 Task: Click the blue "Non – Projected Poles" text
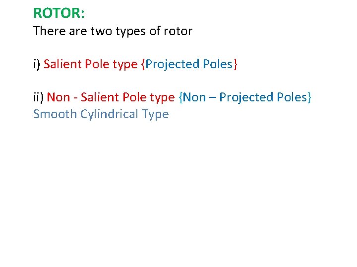[x=245, y=97]
